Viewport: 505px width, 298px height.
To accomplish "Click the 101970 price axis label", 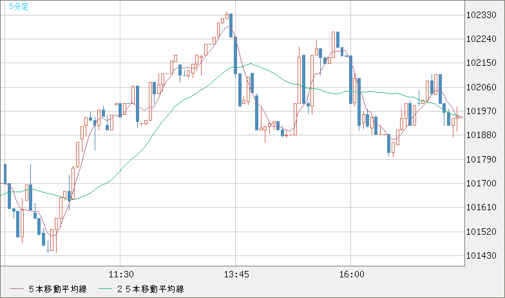I will pos(481,111).
